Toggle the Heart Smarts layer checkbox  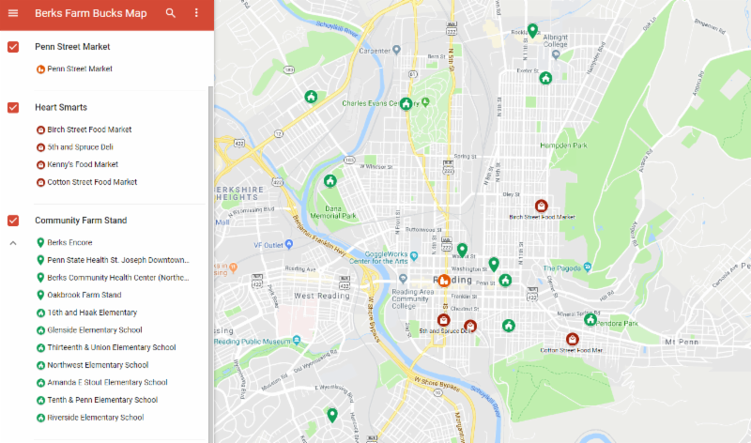click(x=13, y=108)
